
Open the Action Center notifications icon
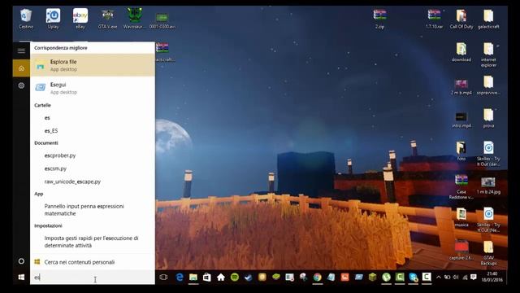tap(474, 277)
